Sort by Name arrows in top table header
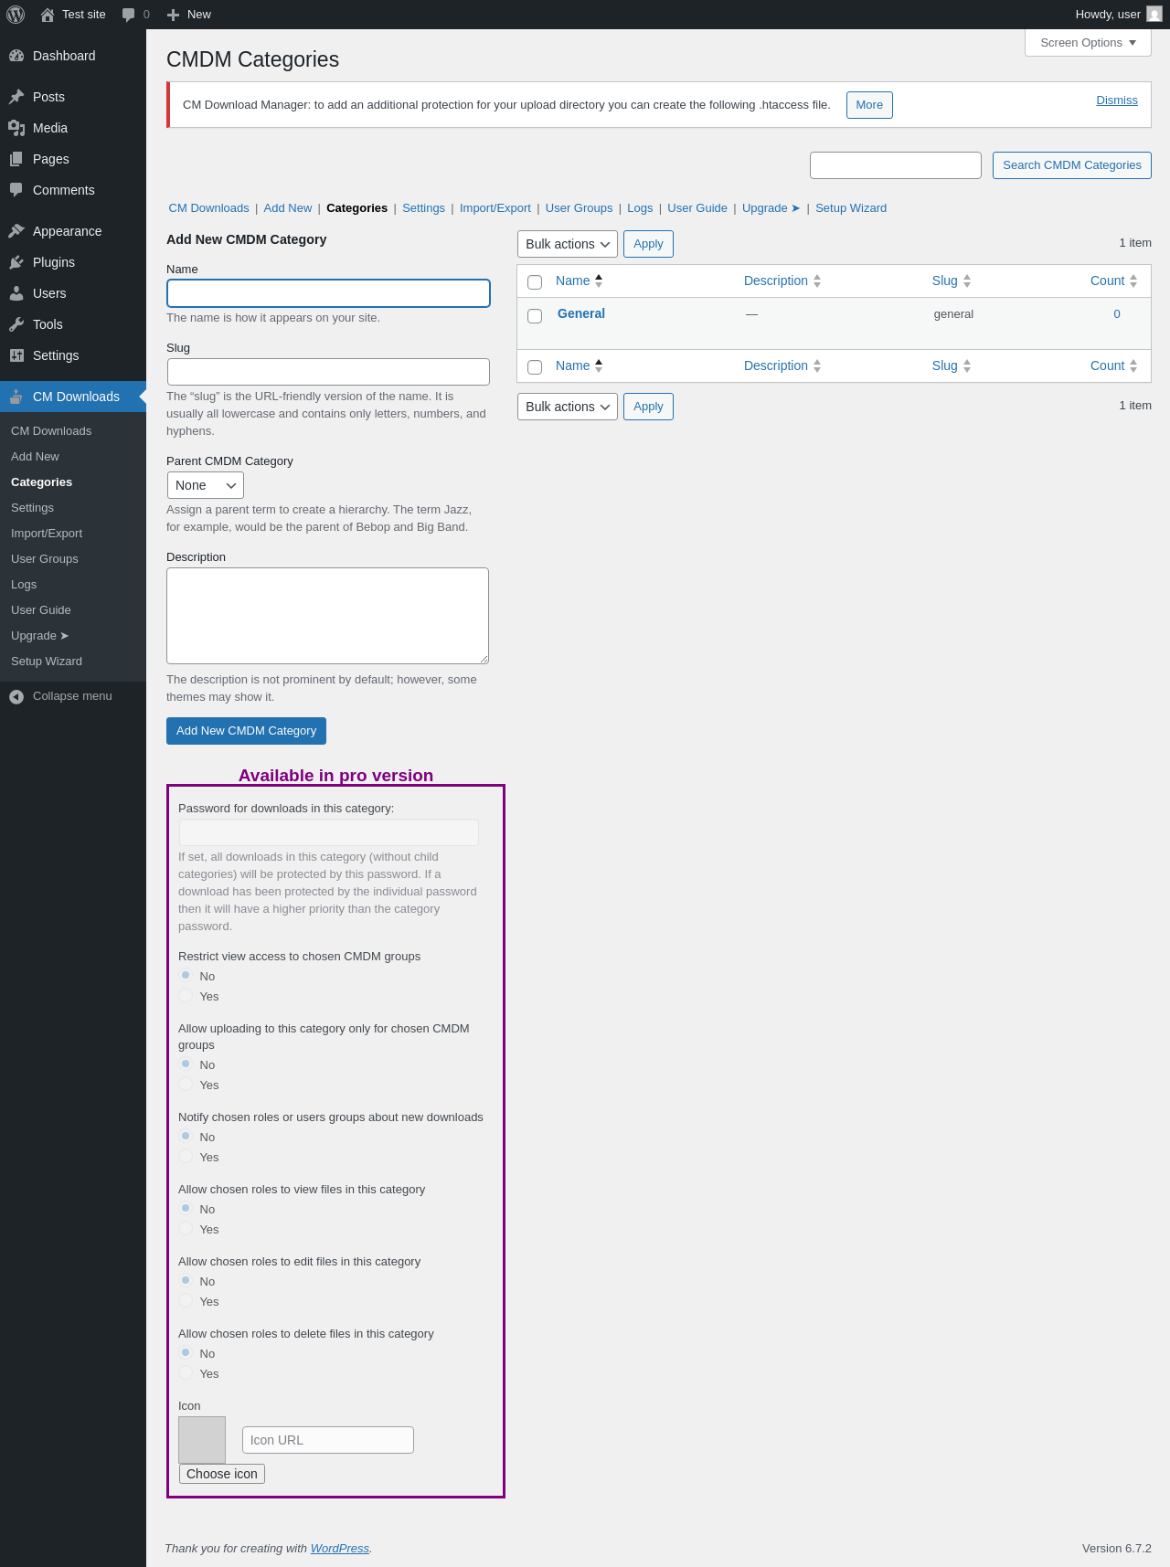 (599, 281)
